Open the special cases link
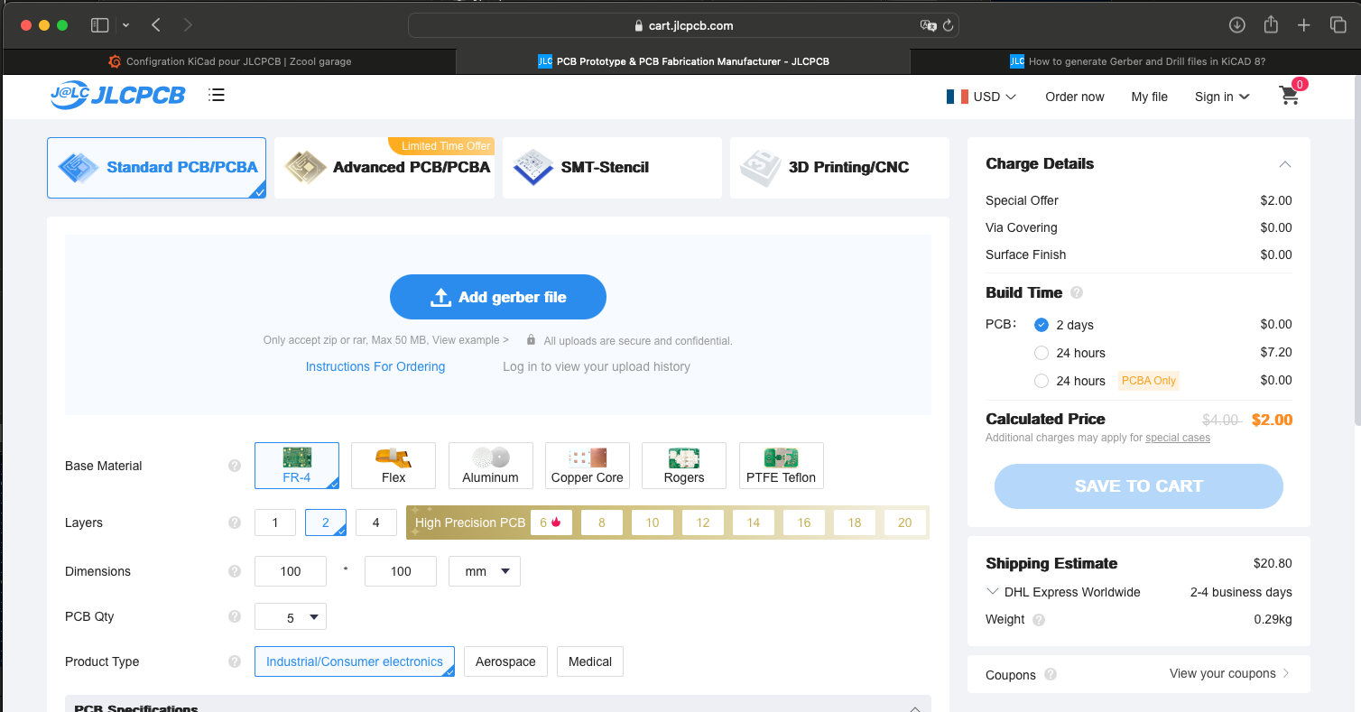This screenshot has height=712, width=1361. point(1178,438)
